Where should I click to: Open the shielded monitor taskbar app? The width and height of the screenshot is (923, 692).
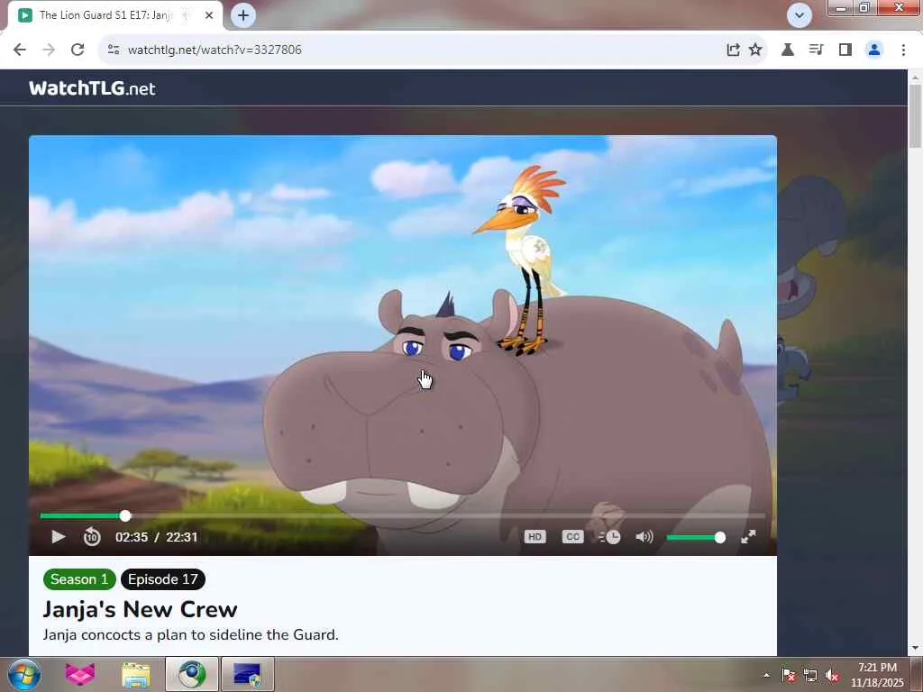tap(247, 674)
